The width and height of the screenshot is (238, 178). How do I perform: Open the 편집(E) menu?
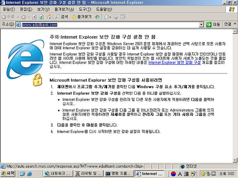26,9
